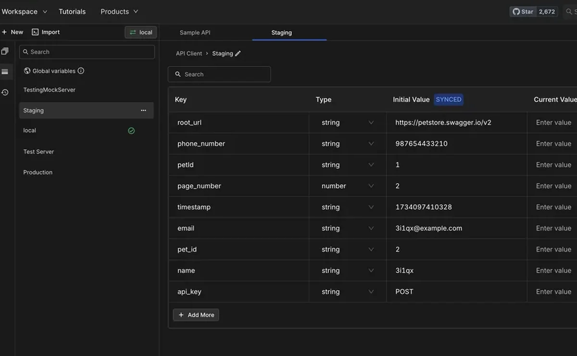Click the https://petstore.swagger.io/v2 value
Image resolution: width=577 pixels, height=356 pixels.
(443, 123)
